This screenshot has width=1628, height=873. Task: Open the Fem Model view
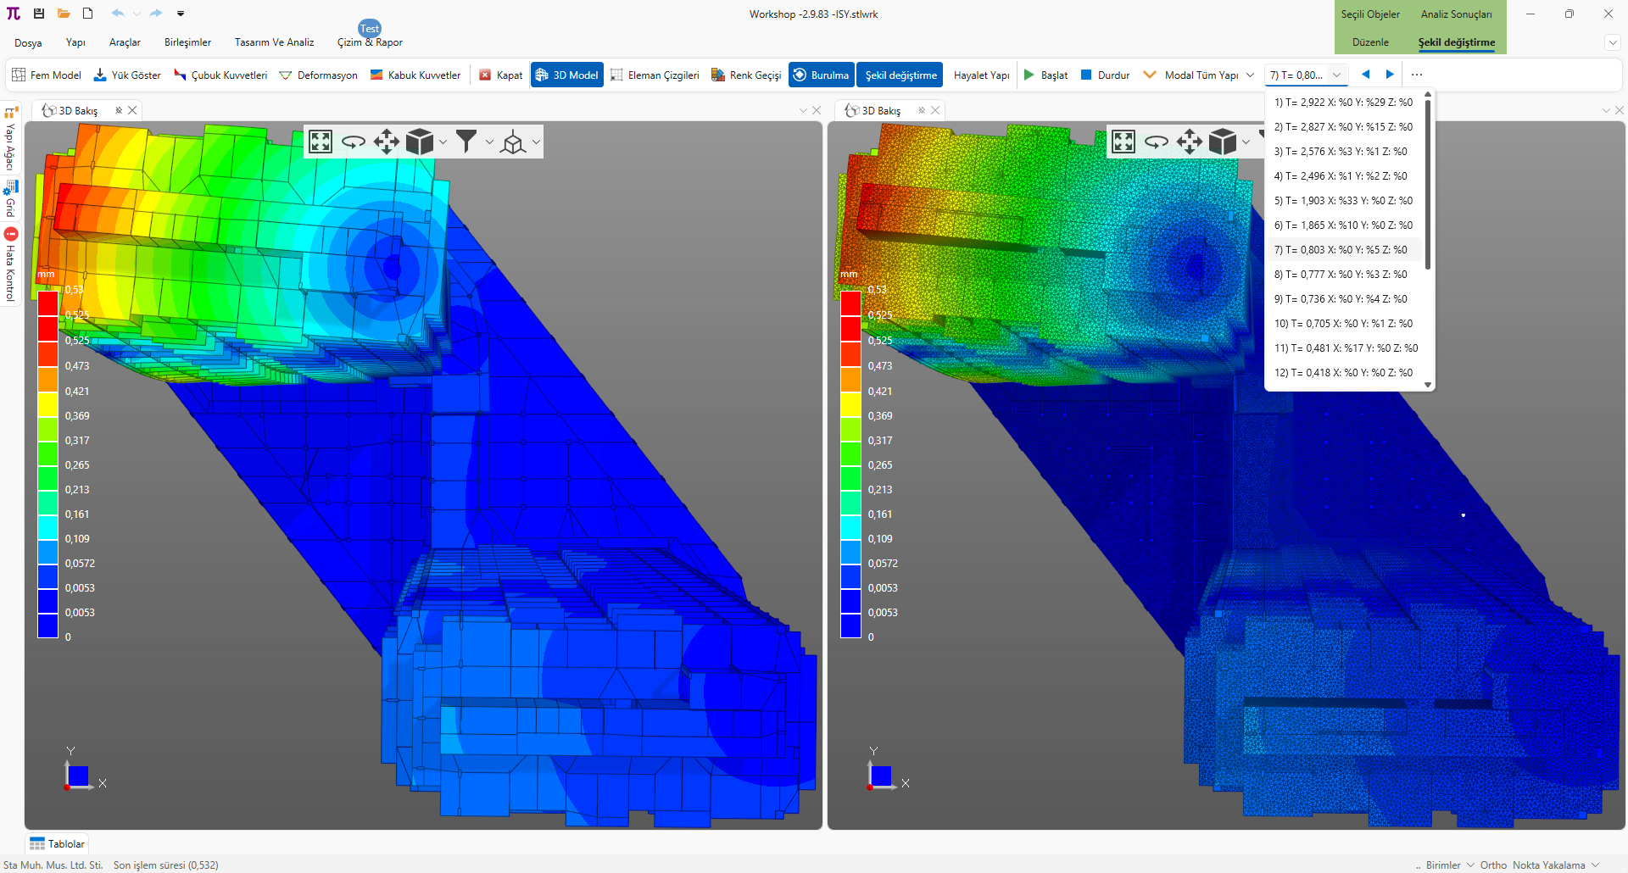pos(47,75)
